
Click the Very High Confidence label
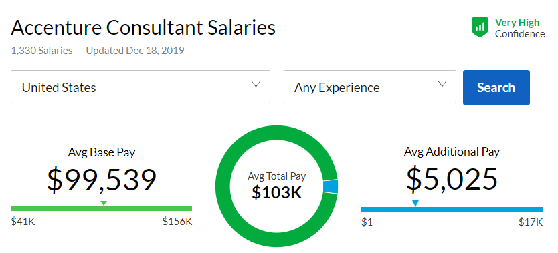(520, 29)
